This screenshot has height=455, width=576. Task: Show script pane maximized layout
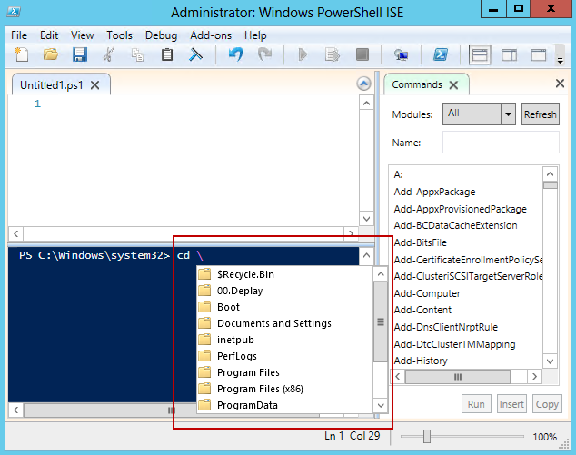click(x=539, y=55)
